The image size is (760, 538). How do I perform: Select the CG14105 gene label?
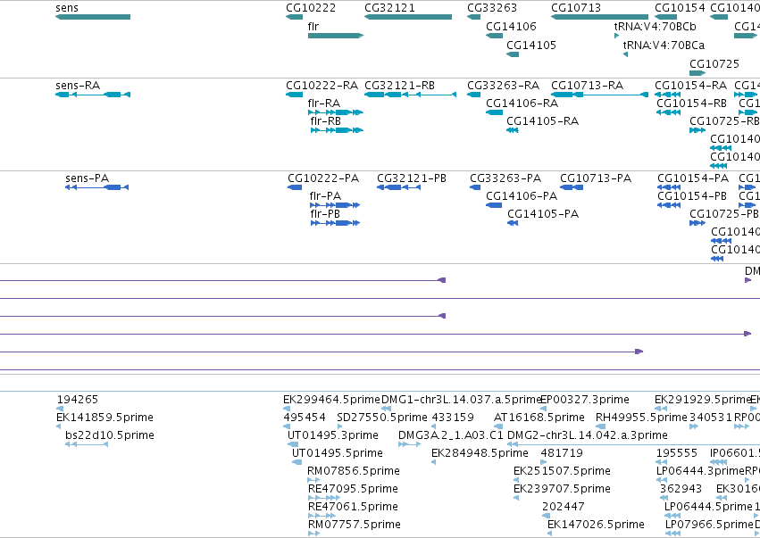click(x=531, y=45)
